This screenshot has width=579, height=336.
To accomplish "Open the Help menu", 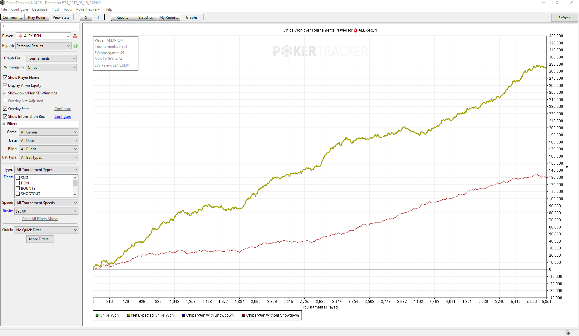I will [108, 9].
